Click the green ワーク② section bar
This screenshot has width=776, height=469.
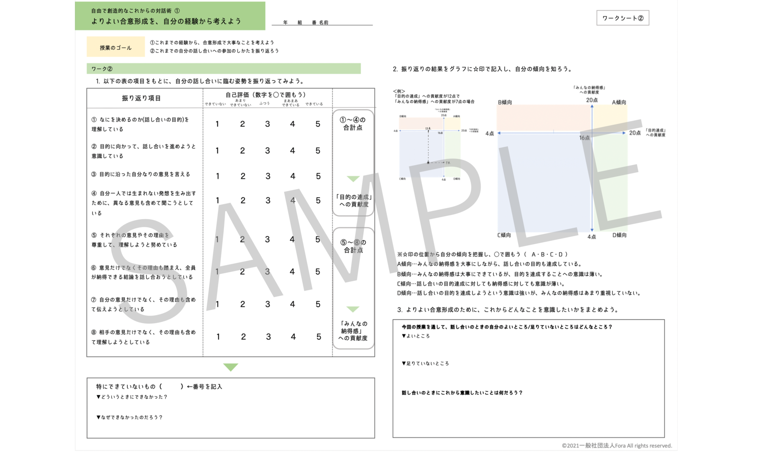click(x=224, y=69)
